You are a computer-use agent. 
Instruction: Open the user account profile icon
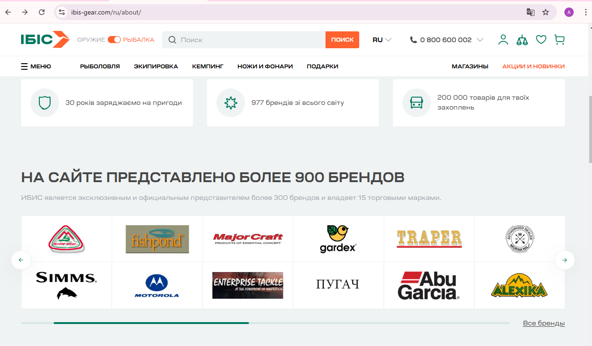coord(503,40)
